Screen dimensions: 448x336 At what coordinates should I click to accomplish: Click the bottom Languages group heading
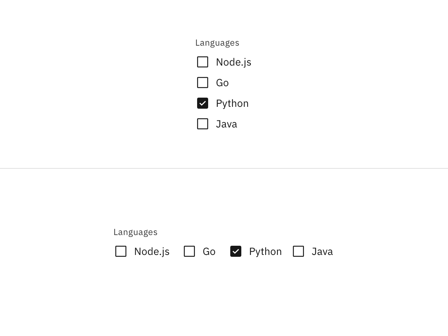click(136, 232)
